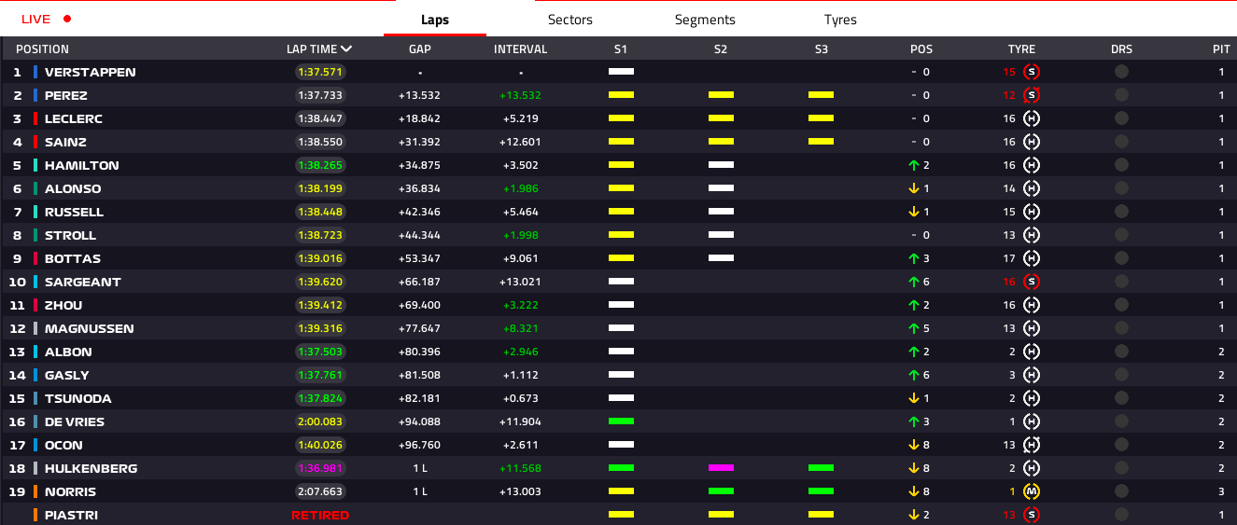Click Hamilton's DRS indicator dot
Image resolution: width=1237 pixels, height=525 pixels.
pos(1121,165)
